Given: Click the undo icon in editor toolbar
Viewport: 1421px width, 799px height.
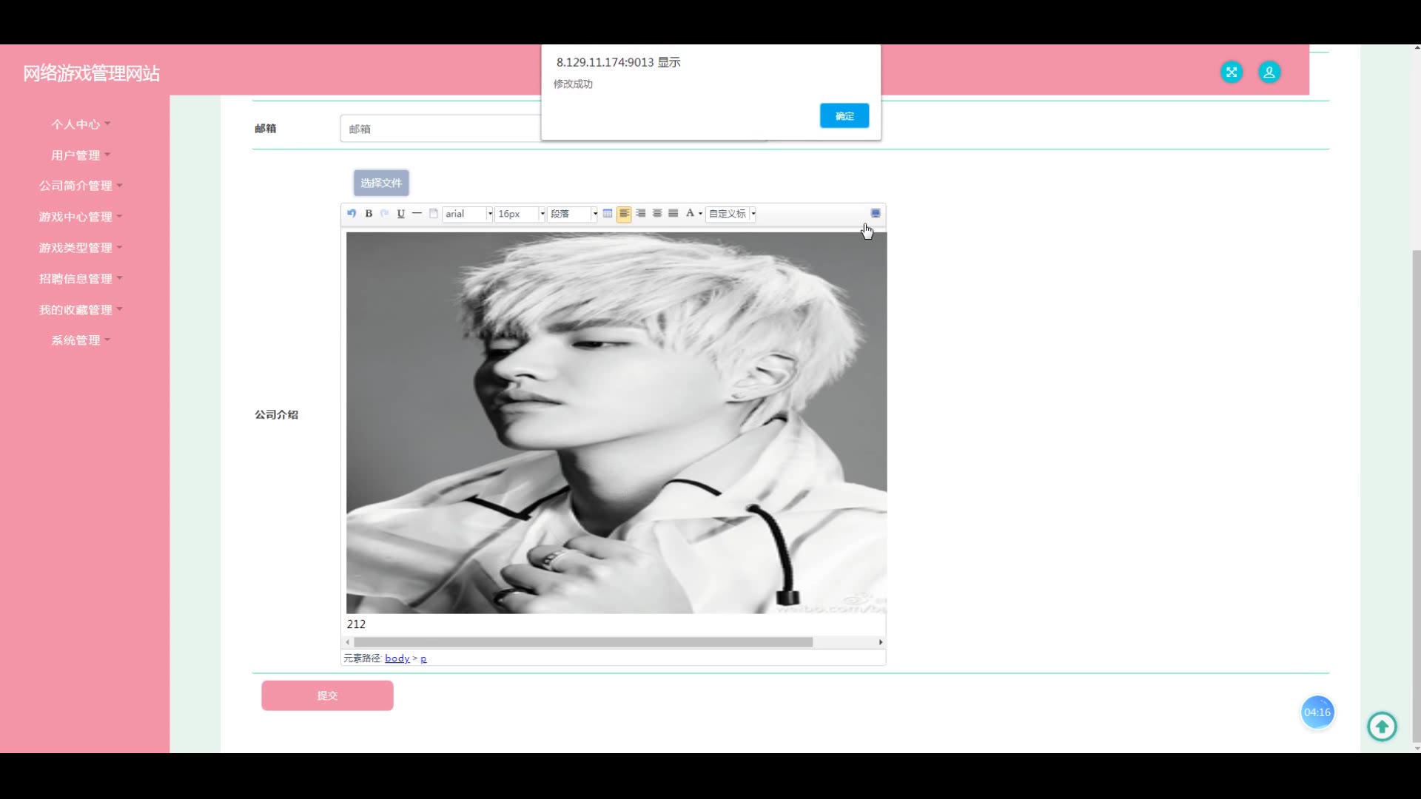Looking at the screenshot, I should (352, 214).
